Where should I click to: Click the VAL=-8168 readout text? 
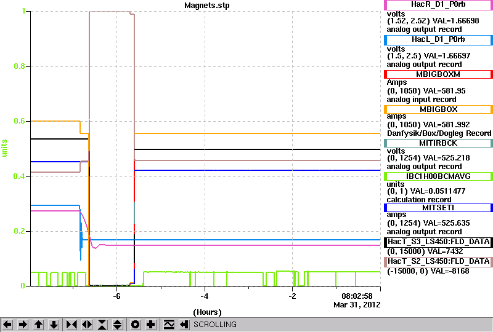click(450, 271)
